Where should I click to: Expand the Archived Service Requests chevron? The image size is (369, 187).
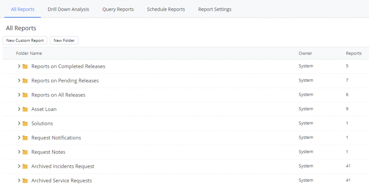click(x=19, y=181)
